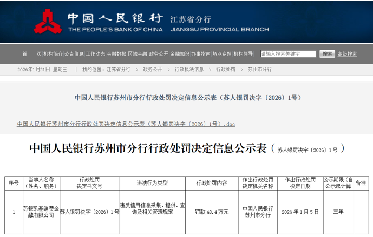Click the 作出行政处罚决定日期 column header

tap(300, 183)
